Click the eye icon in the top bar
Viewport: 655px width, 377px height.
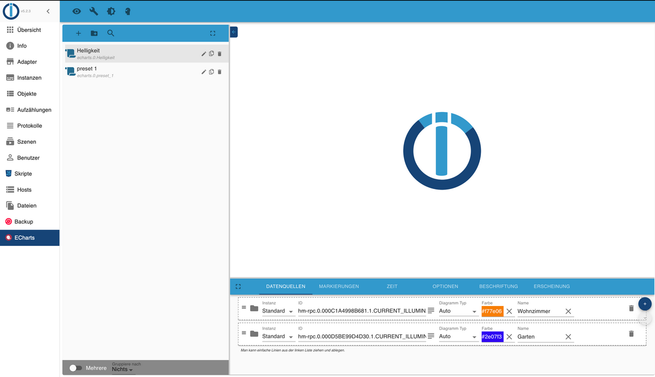77,11
